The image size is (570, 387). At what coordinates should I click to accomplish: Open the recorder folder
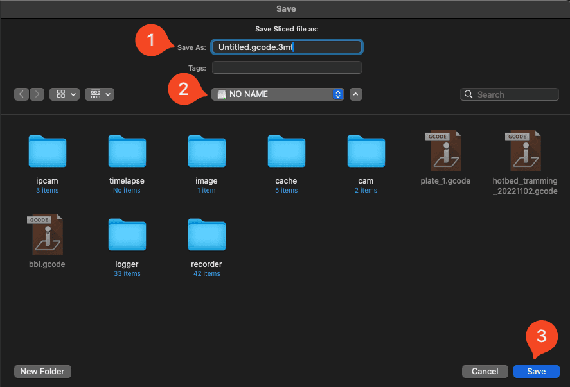tap(206, 235)
